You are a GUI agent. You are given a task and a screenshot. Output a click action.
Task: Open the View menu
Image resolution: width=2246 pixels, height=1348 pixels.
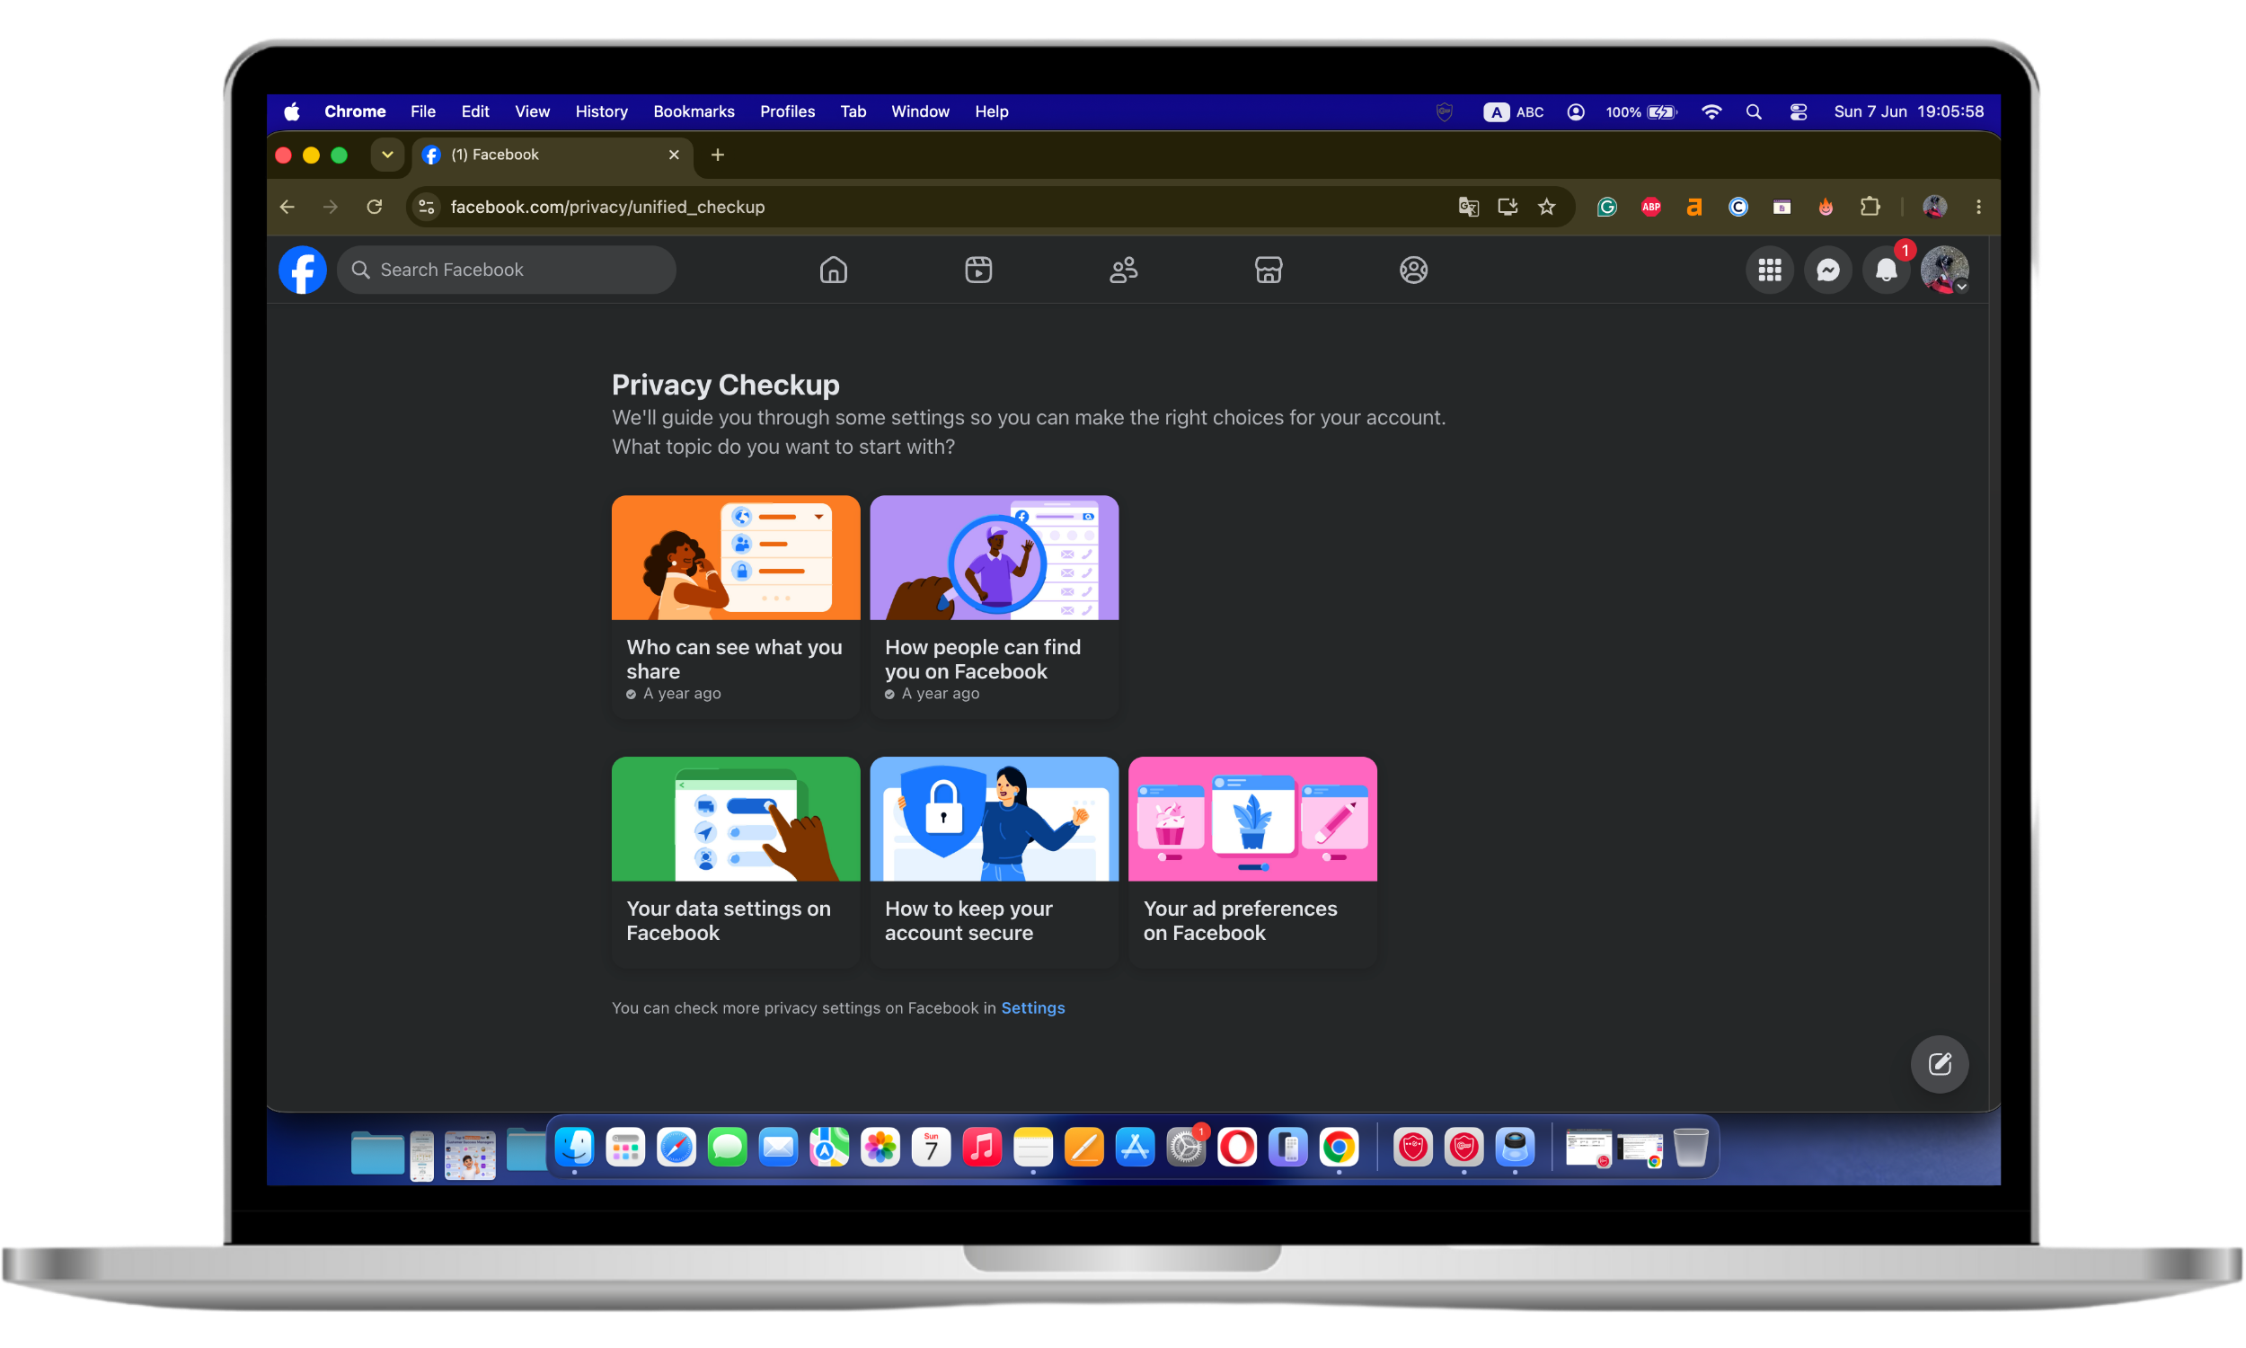click(532, 111)
